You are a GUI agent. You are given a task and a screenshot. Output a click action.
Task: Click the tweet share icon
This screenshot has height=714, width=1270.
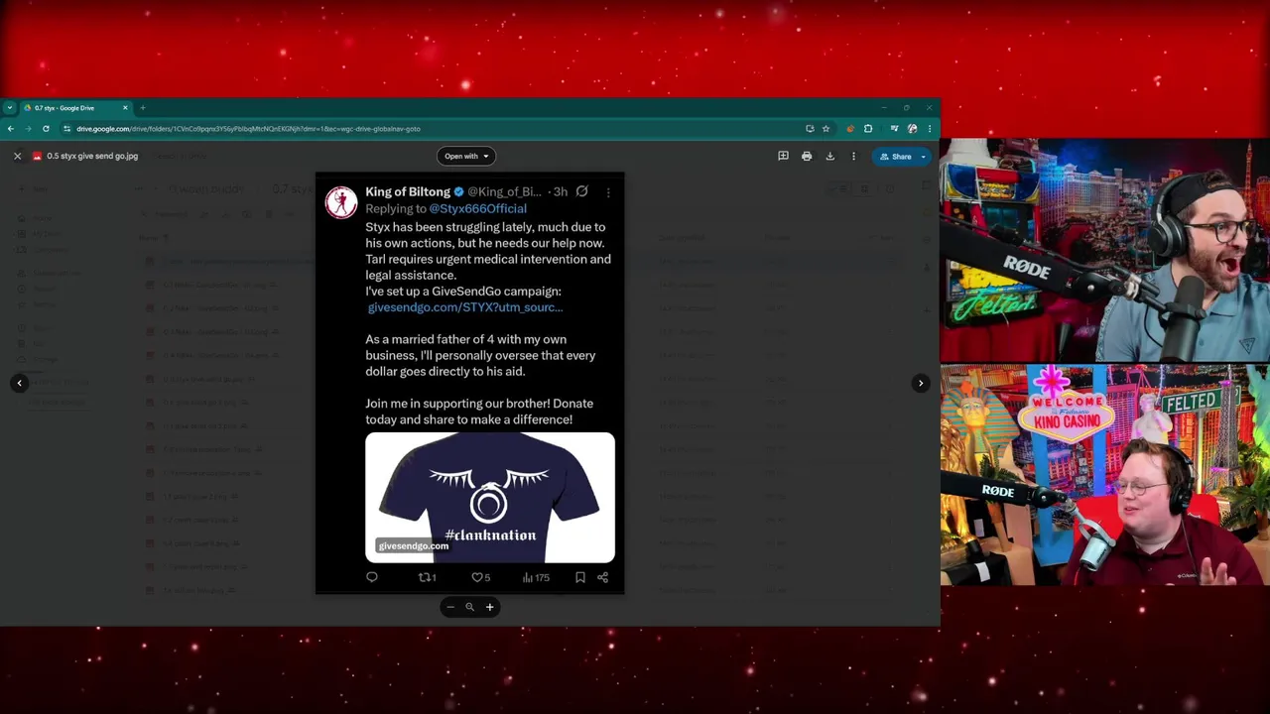coord(602,577)
